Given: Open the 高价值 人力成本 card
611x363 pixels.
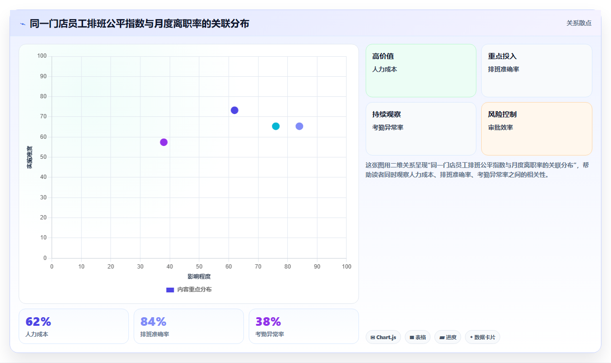Looking at the screenshot, I should coord(421,71).
